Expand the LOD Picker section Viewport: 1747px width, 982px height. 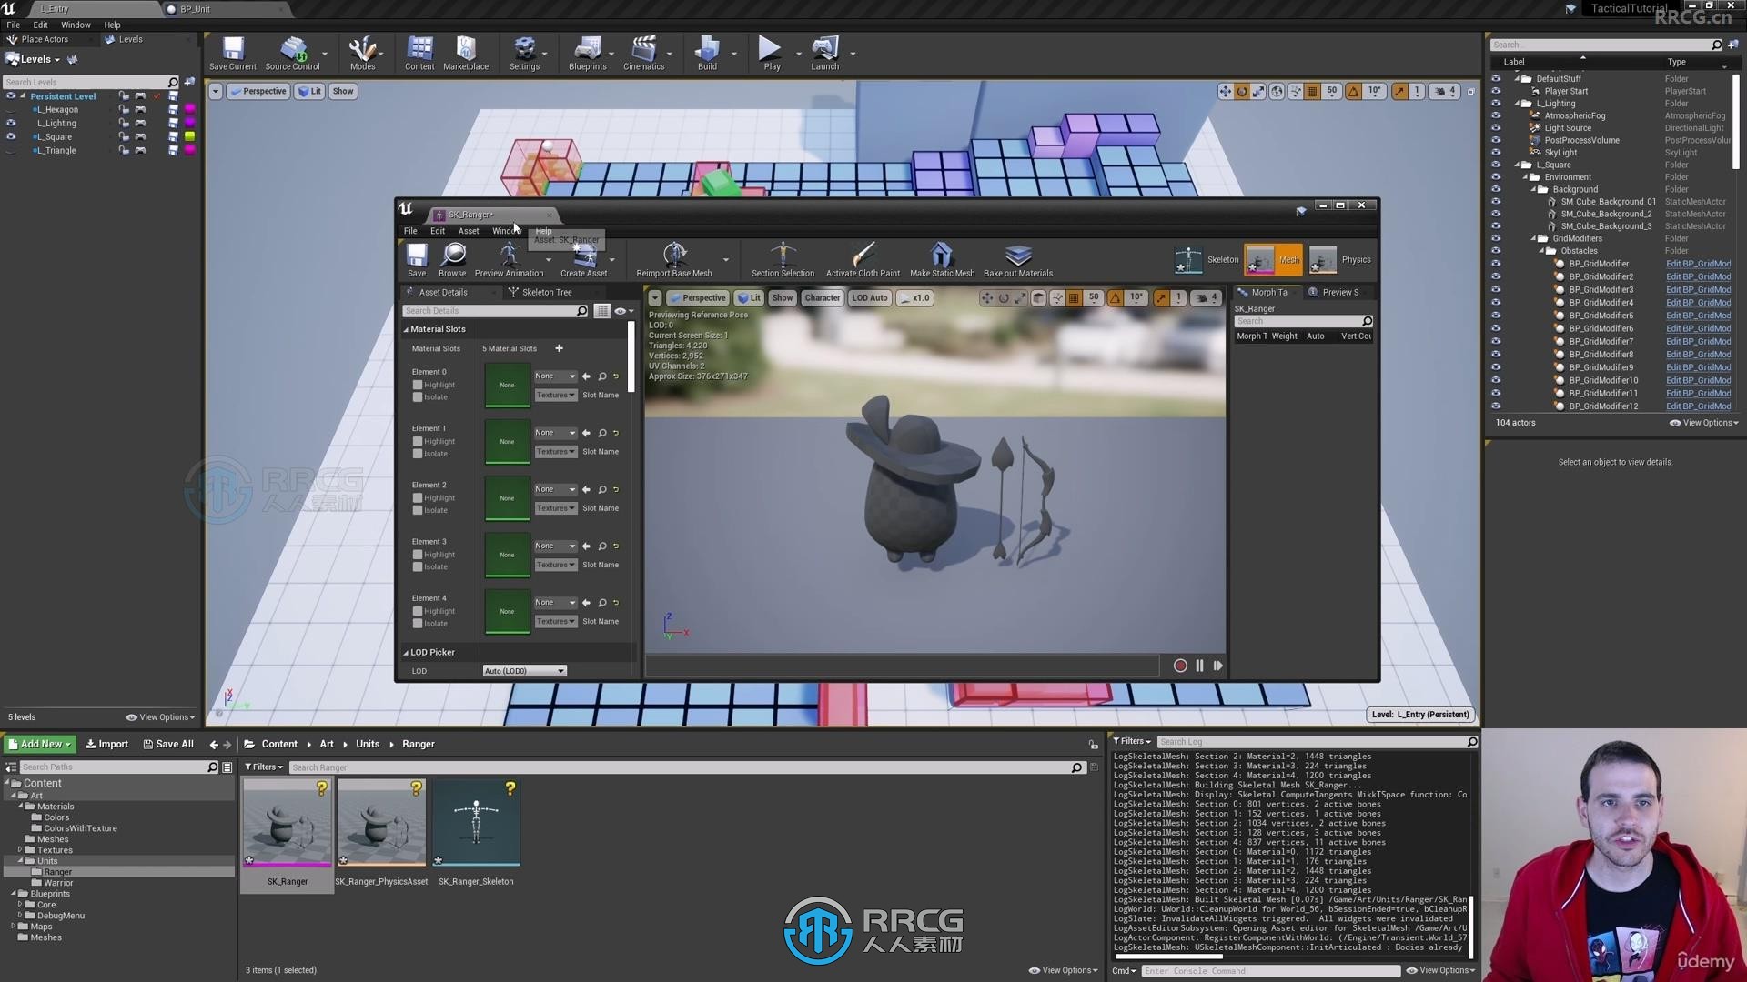click(x=407, y=651)
